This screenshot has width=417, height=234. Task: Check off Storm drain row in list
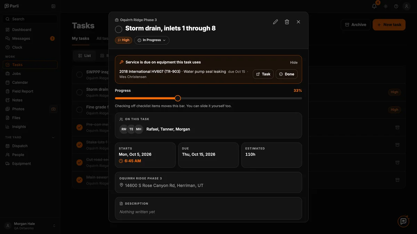click(80, 92)
